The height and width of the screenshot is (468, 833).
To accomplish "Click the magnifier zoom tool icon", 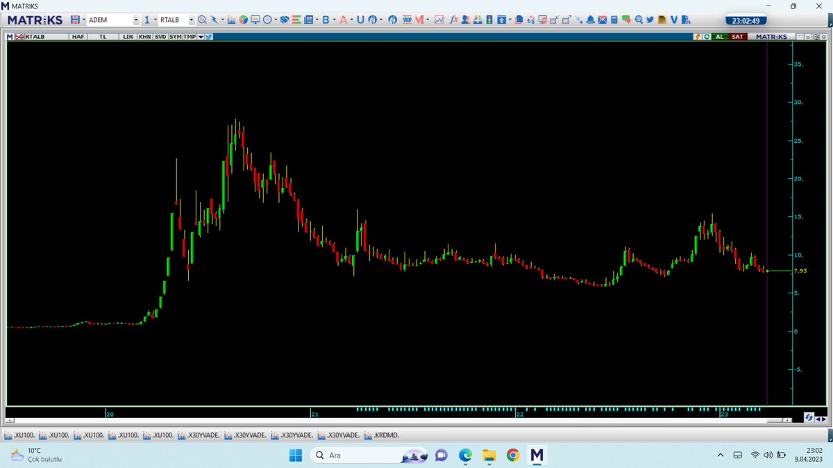I will click(x=202, y=19).
